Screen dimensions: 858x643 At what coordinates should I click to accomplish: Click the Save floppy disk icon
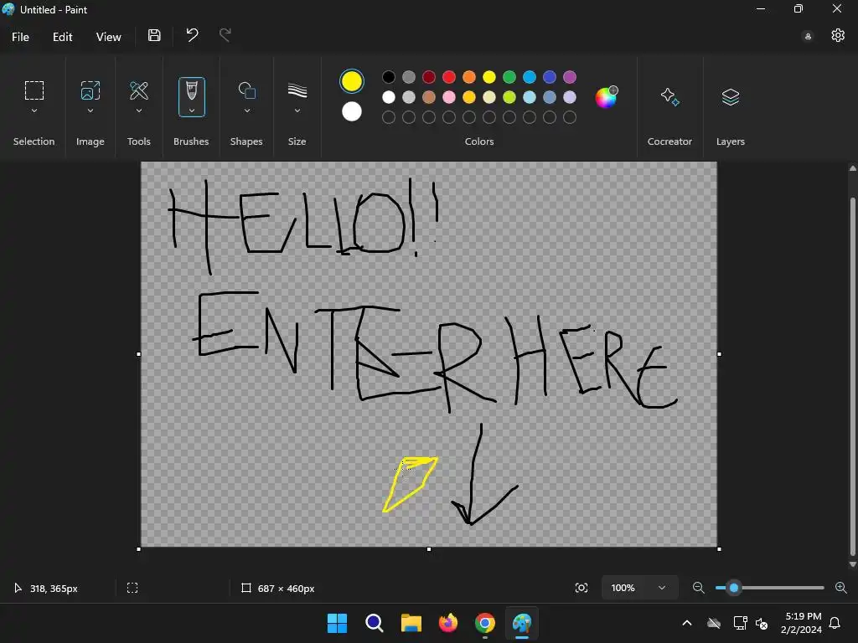[x=154, y=35]
